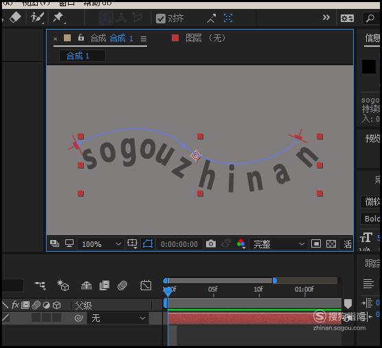Image resolution: width=382 pixels, height=348 pixels.
Task: Enable motion blur for layers
Action: point(122,285)
